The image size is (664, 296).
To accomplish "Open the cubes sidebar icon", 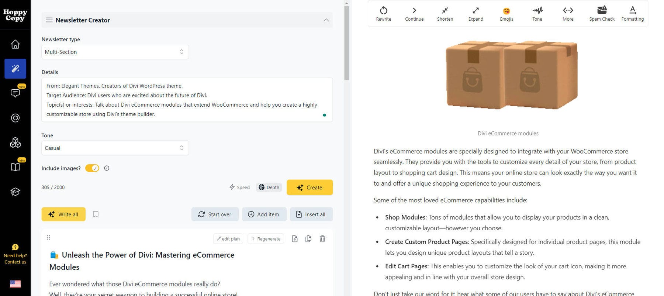I will point(15,142).
